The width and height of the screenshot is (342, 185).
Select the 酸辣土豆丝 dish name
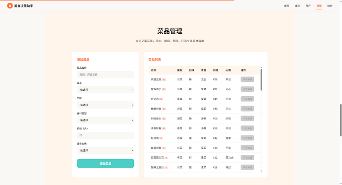[157, 167]
